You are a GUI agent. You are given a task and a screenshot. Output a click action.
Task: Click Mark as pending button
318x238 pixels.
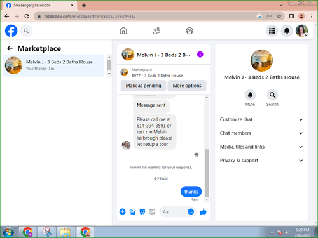tap(143, 86)
